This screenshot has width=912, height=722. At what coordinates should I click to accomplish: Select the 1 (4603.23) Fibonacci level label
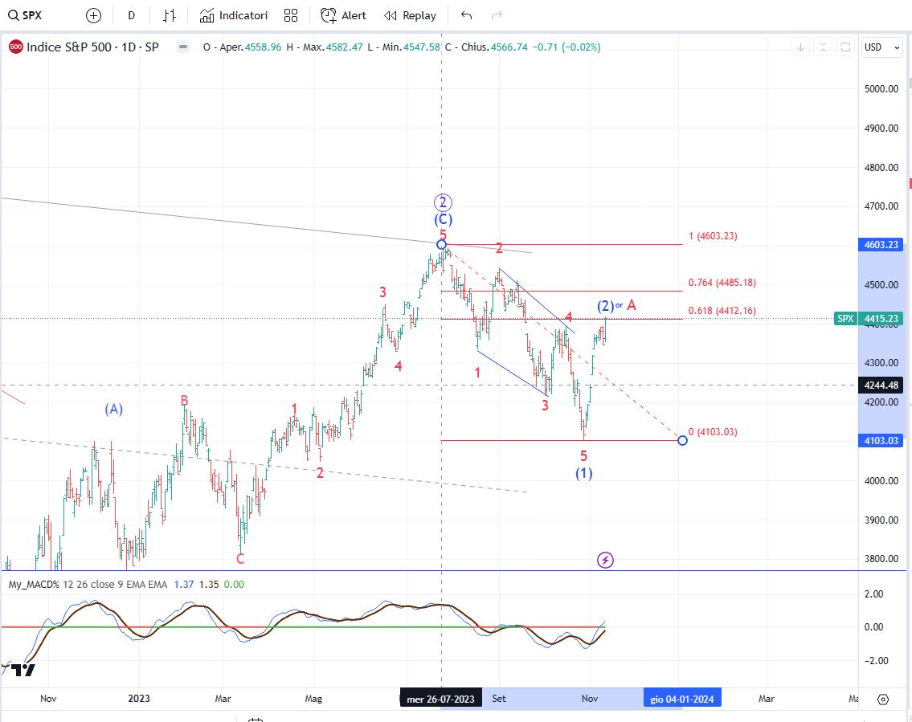click(713, 236)
